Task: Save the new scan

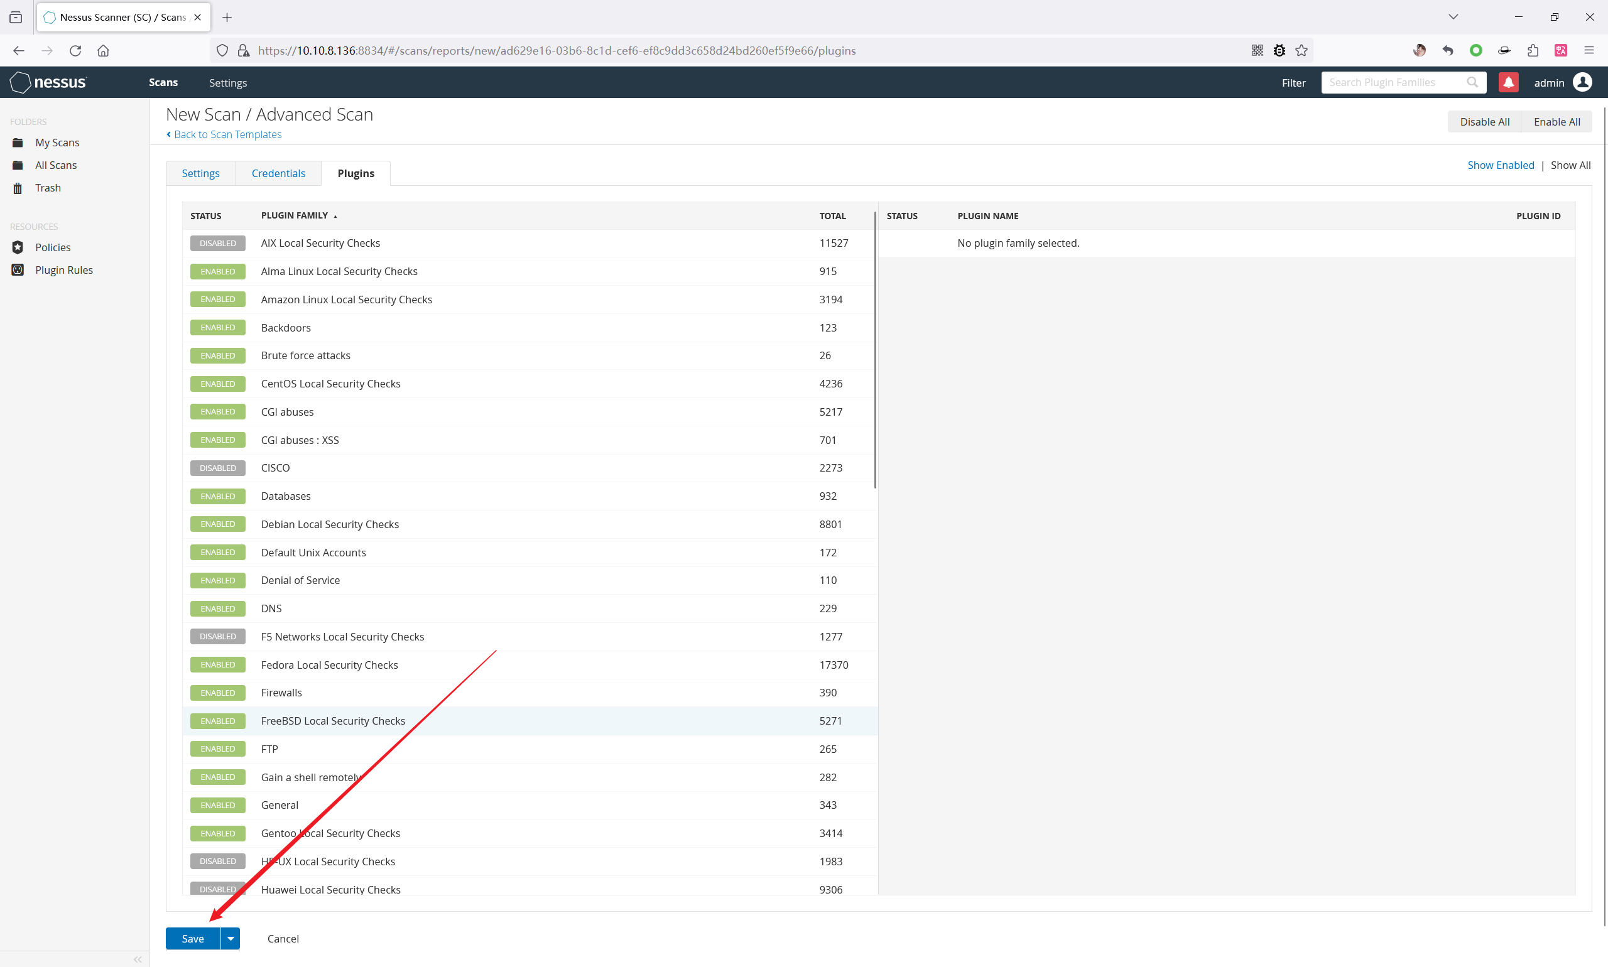Action: point(193,939)
